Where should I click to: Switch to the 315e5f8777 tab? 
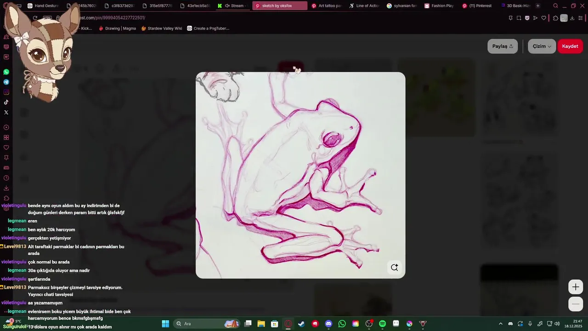pos(158,6)
